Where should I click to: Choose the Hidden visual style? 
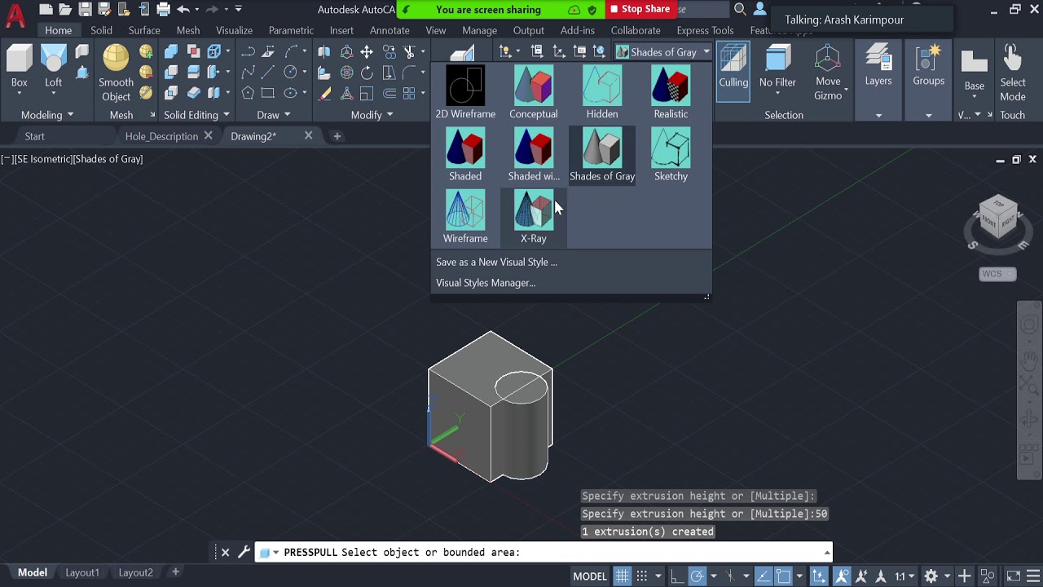pyautogui.click(x=602, y=93)
